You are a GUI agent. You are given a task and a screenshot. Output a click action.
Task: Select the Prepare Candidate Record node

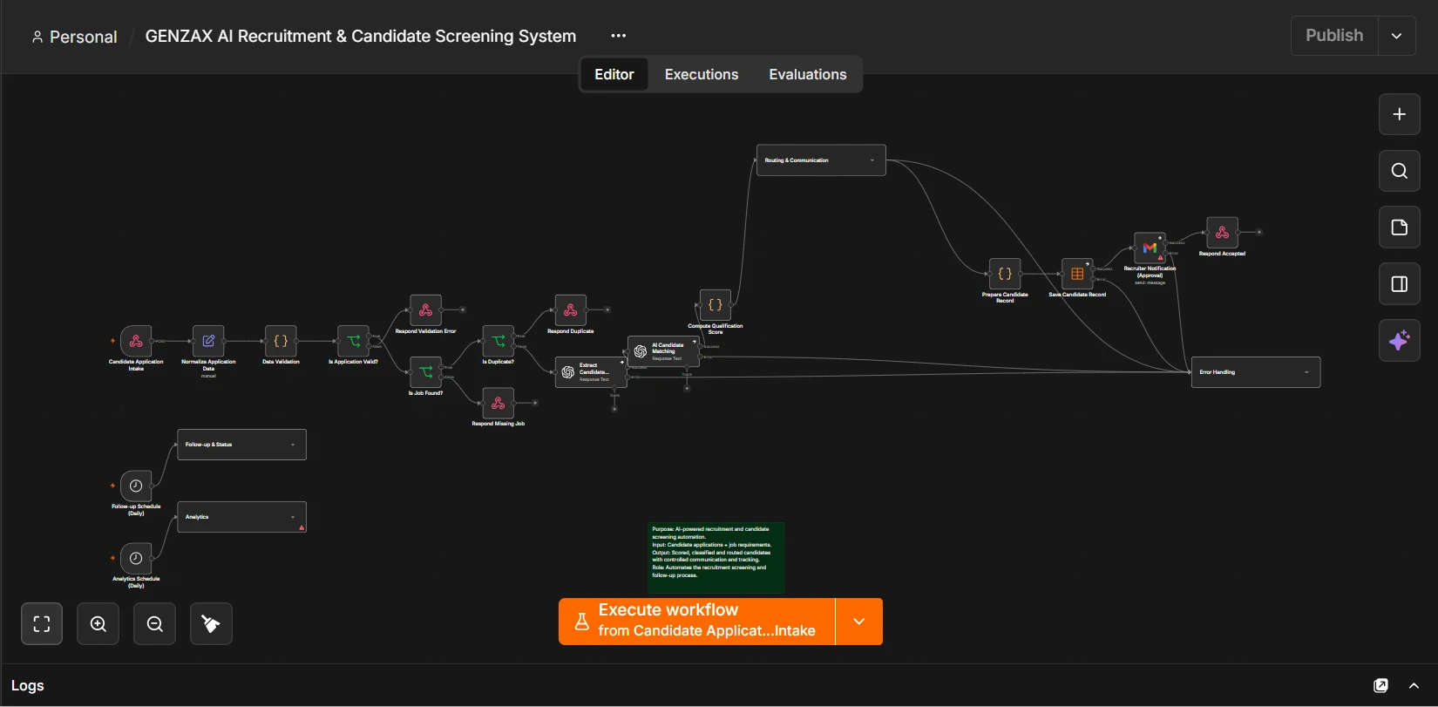[x=1004, y=274]
